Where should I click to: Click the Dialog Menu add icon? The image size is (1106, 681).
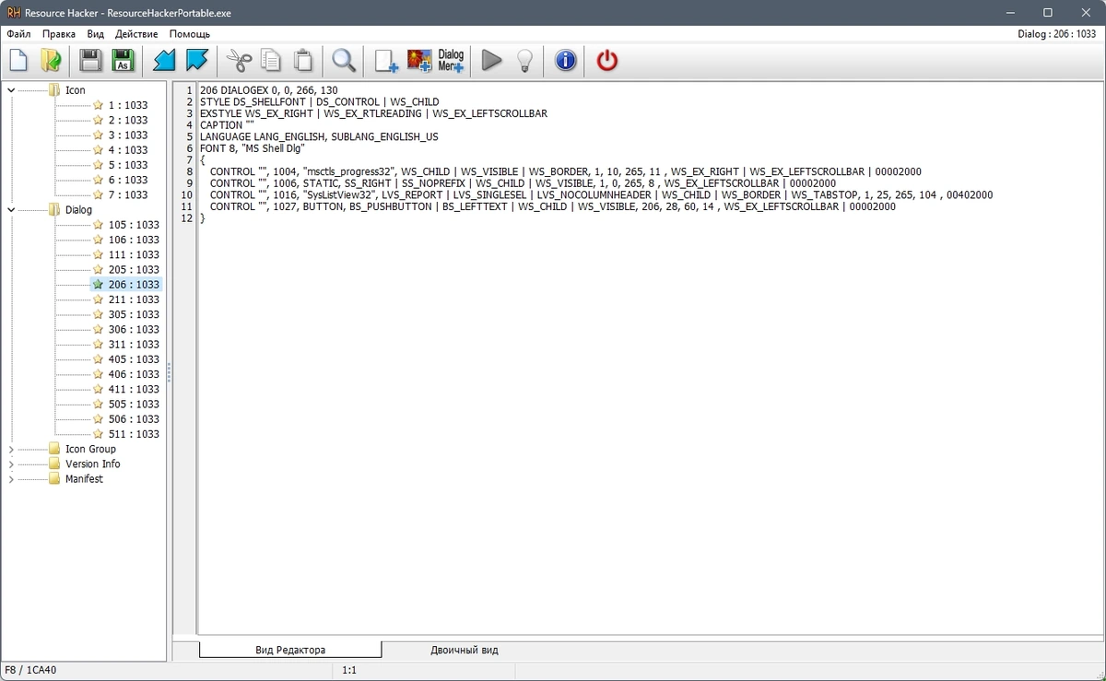coord(451,61)
